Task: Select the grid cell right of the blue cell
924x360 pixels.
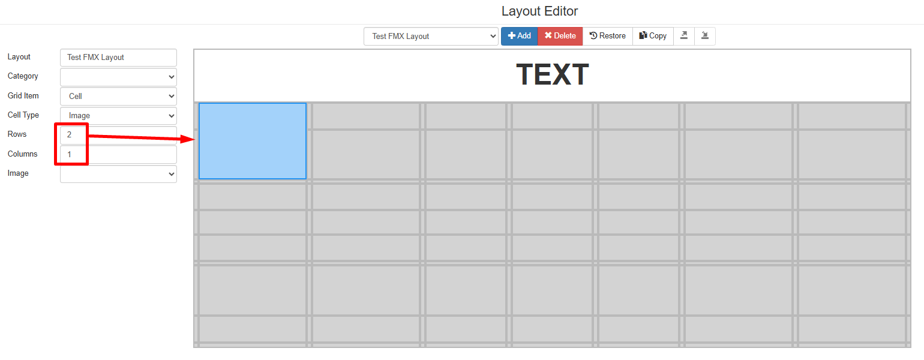Action: [366, 116]
